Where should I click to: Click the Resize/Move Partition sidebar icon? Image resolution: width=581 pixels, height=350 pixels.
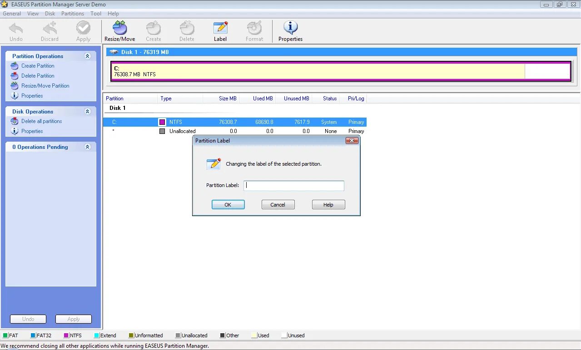(x=15, y=86)
